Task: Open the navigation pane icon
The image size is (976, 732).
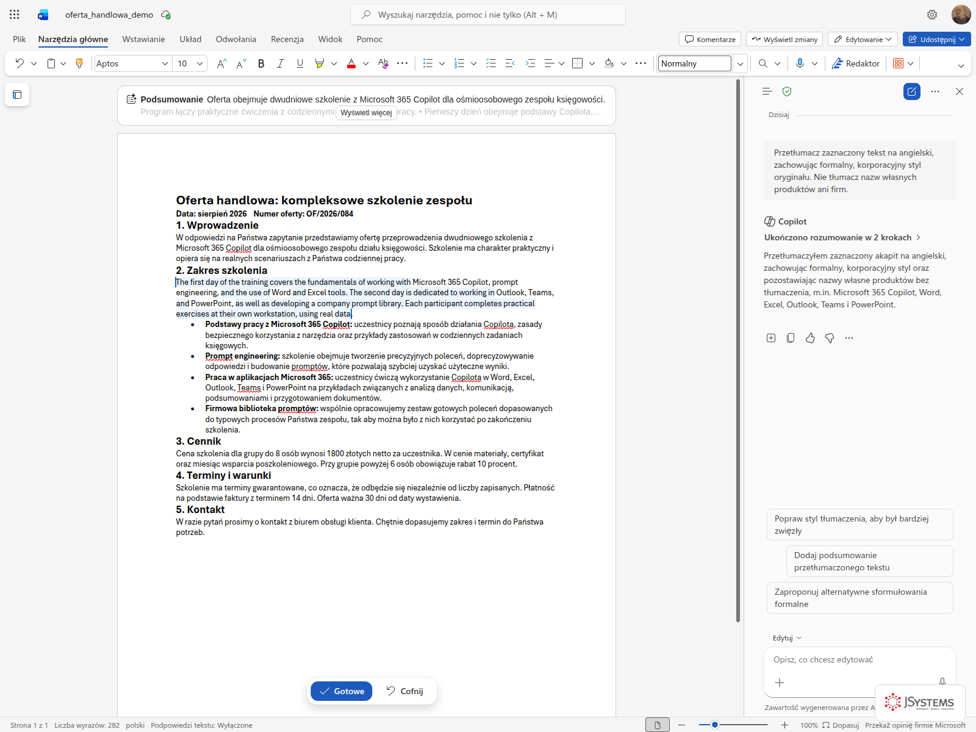Action: pyautogui.click(x=17, y=95)
